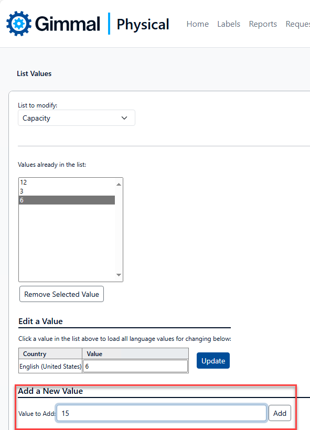
Task: Open the Home menu item
Action: click(198, 24)
